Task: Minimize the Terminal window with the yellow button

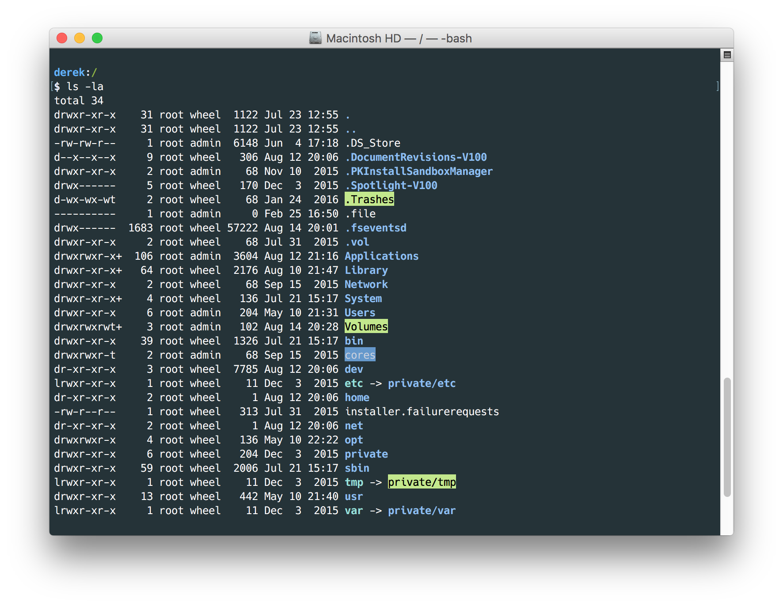Action: (80, 38)
